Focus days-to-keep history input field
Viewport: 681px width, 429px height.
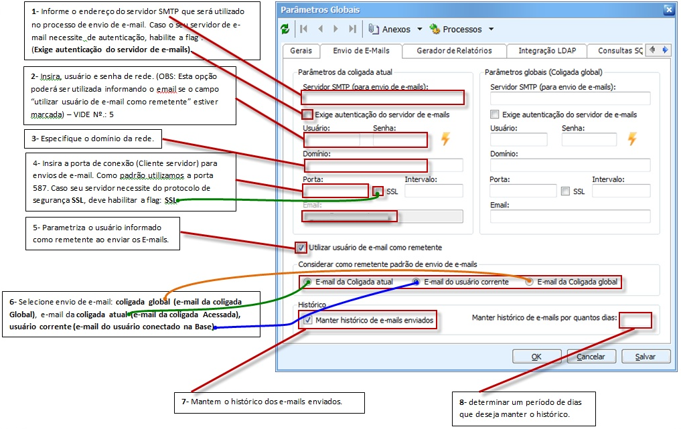pos(635,321)
